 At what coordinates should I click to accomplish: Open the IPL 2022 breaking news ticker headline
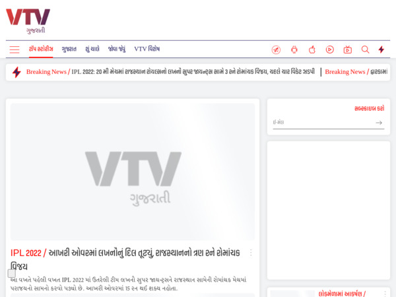coord(193,72)
